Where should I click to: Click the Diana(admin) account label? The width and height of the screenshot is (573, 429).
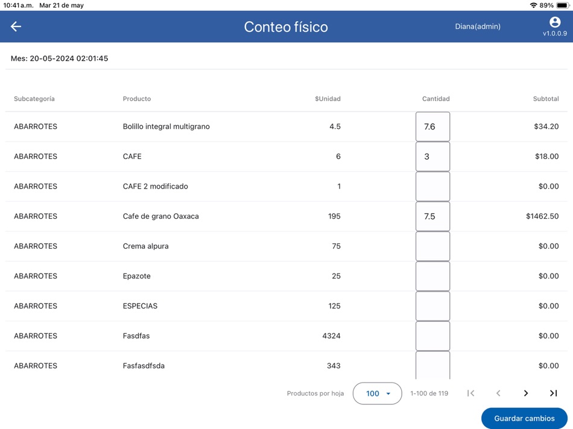(x=478, y=27)
